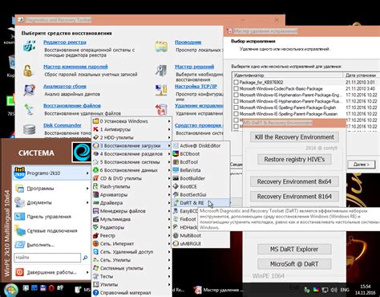Click the Дата установки column header
380x297 pixels.
coord(362,75)
